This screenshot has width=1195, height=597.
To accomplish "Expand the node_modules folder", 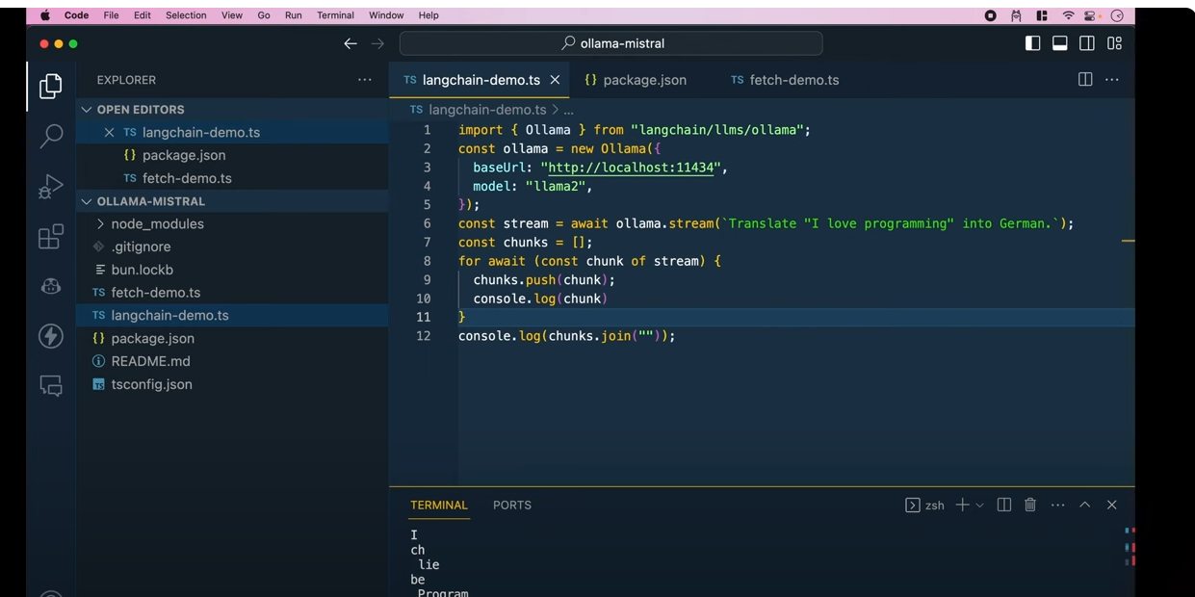I will tap(232, 223).
